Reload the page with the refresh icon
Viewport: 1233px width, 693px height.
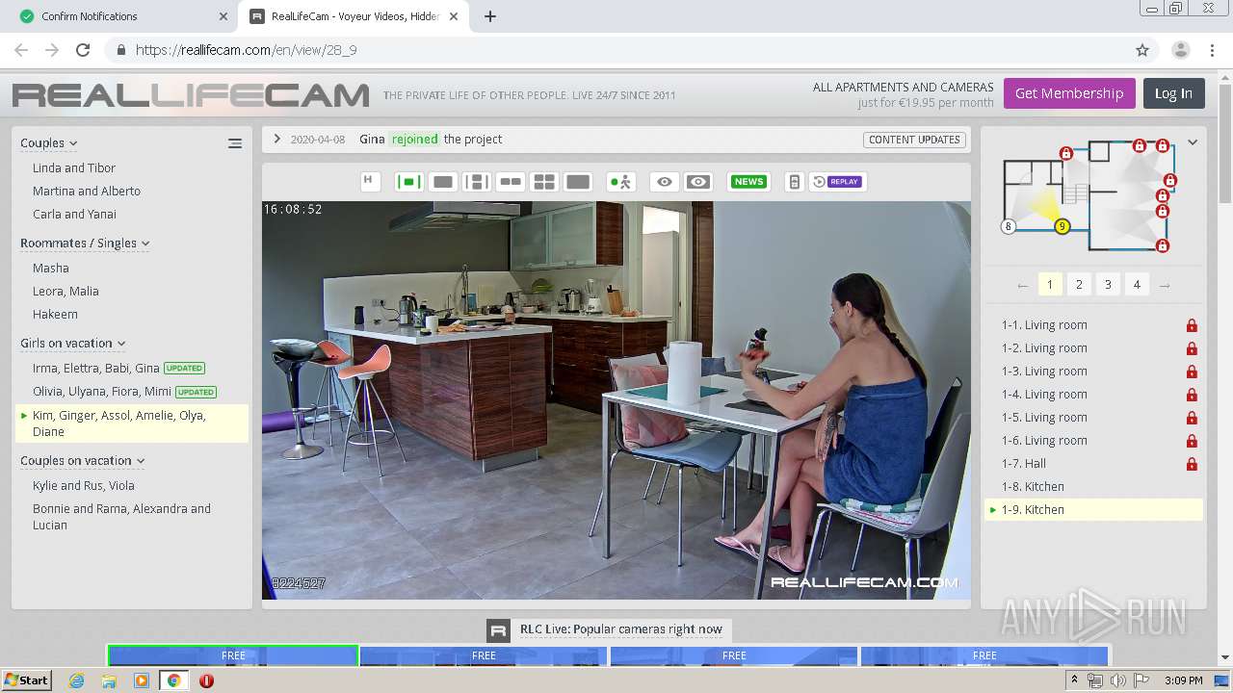click(x=83, y=50)
